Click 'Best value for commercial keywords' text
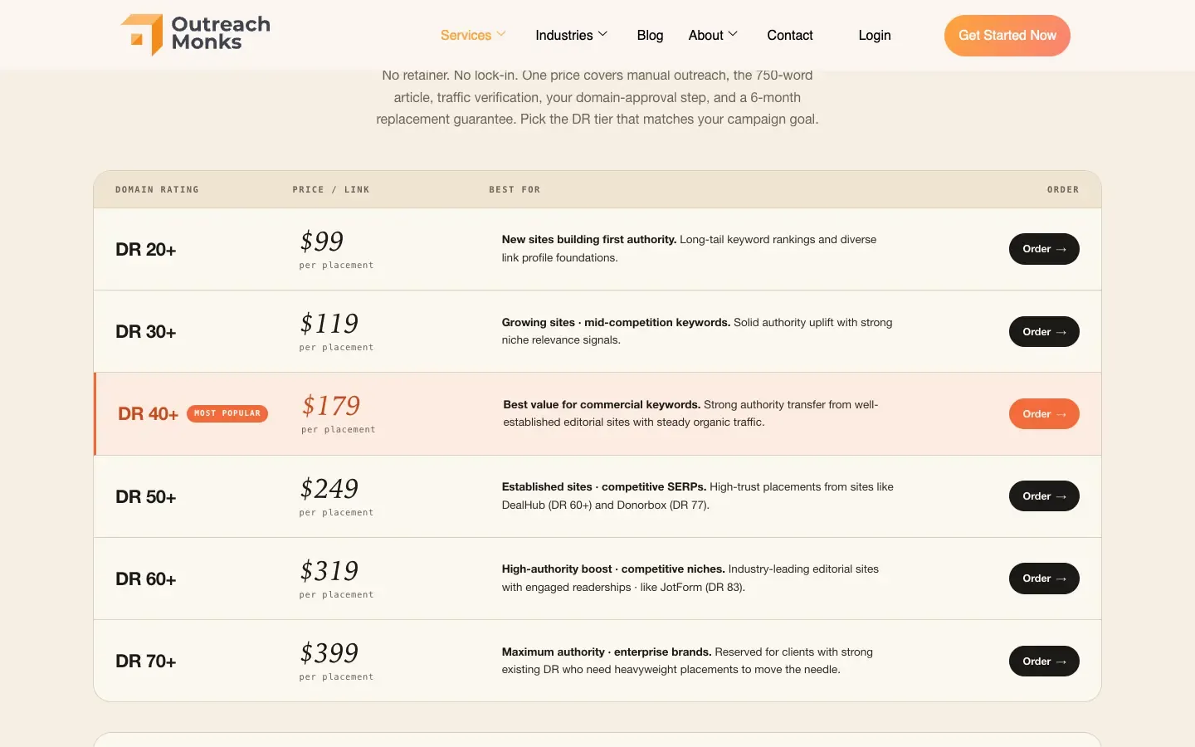Image resolution: width=1195 pixels, height=747 pixels. 602,404
